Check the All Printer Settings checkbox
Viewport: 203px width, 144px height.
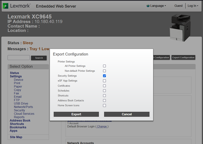tap(104, 66)
